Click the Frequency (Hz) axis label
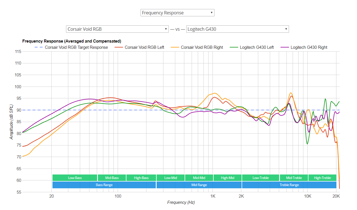357x210 pixels. pyautogui.click(x=181, y=202)
